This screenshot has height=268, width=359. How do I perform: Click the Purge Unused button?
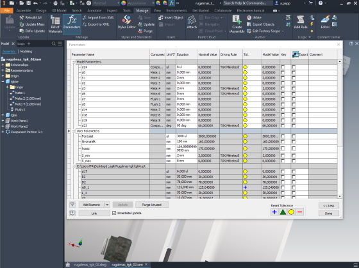[x=152, y=205]
